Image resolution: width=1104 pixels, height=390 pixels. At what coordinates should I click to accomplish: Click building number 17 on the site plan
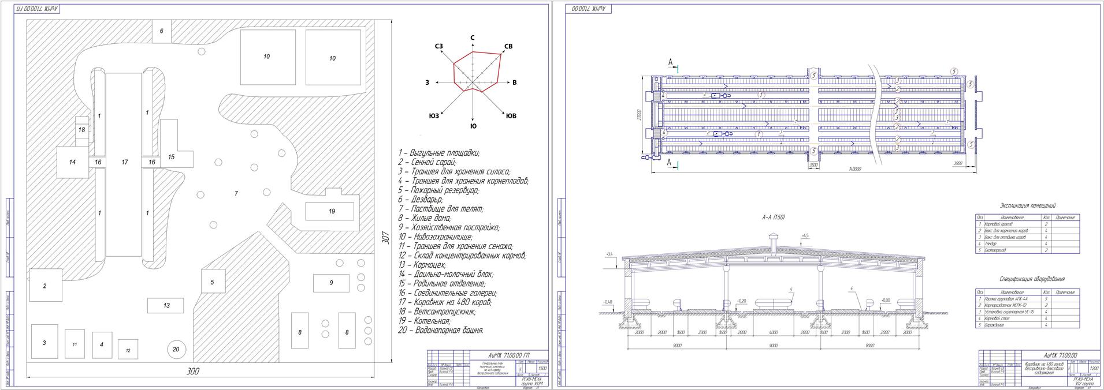coord(125,162)
